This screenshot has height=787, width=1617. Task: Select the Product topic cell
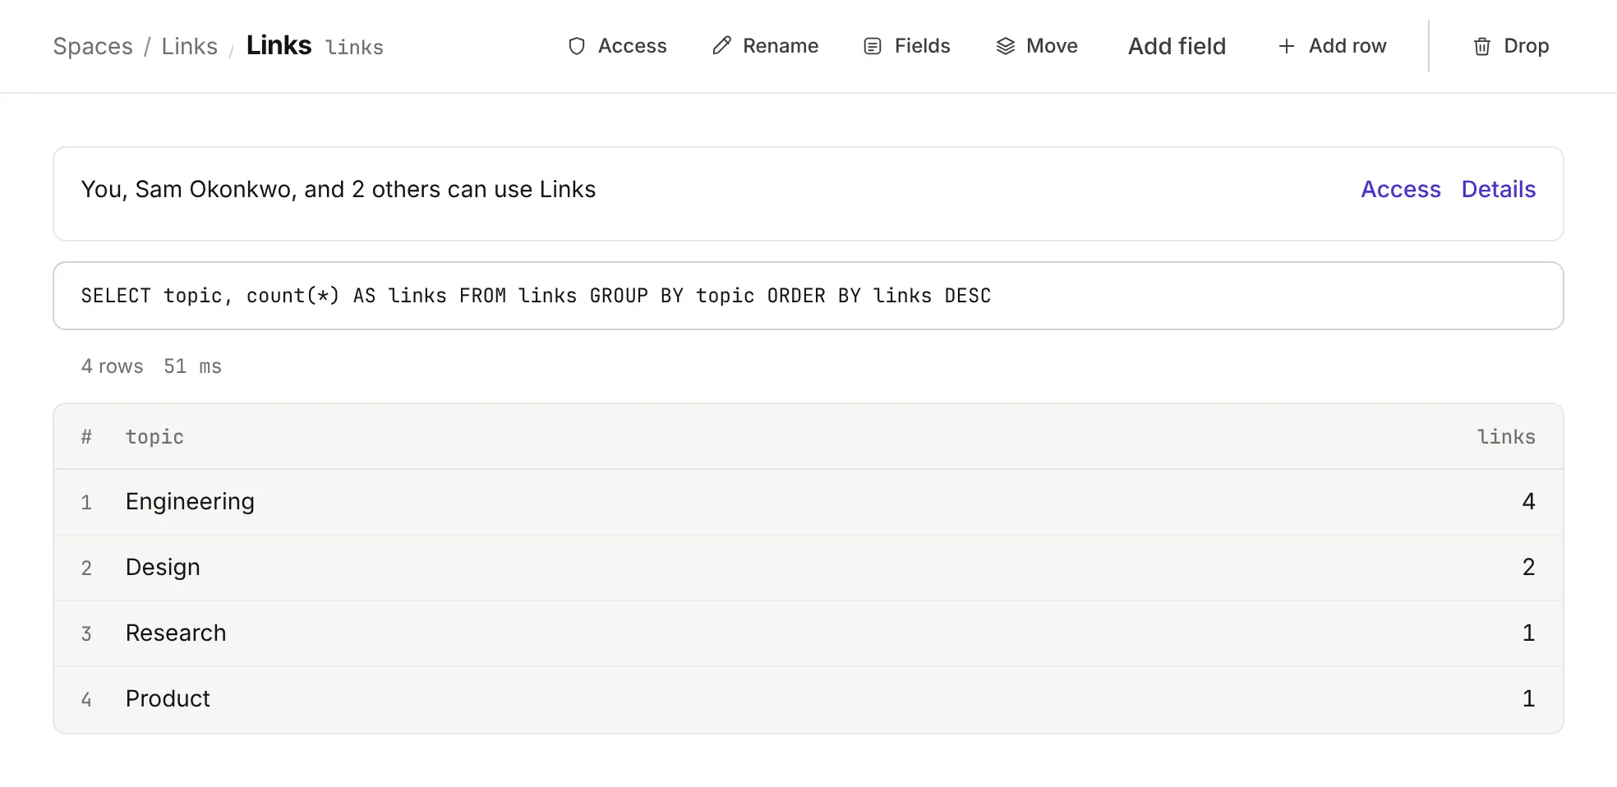pos(168,699)
